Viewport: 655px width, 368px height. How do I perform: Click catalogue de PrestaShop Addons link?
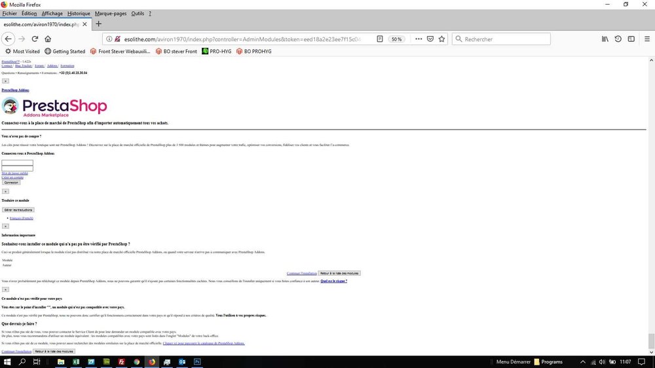[204, 343]
